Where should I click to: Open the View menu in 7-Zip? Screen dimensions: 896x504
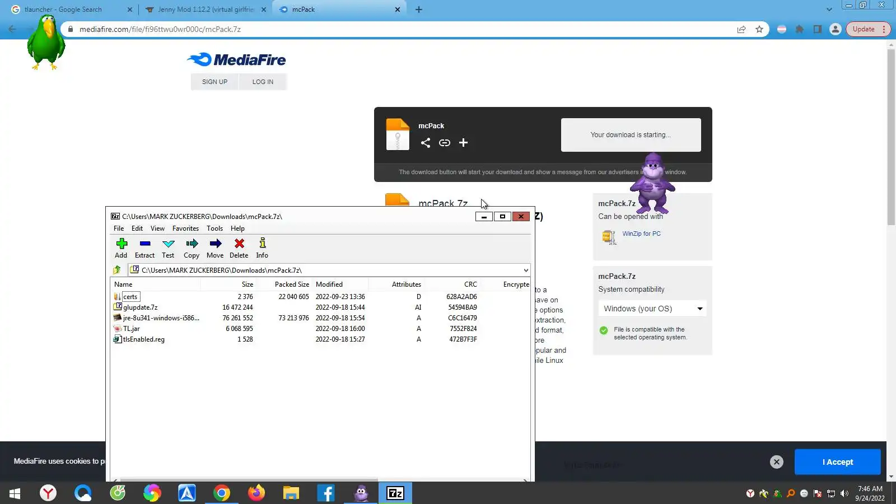point(157,228)
